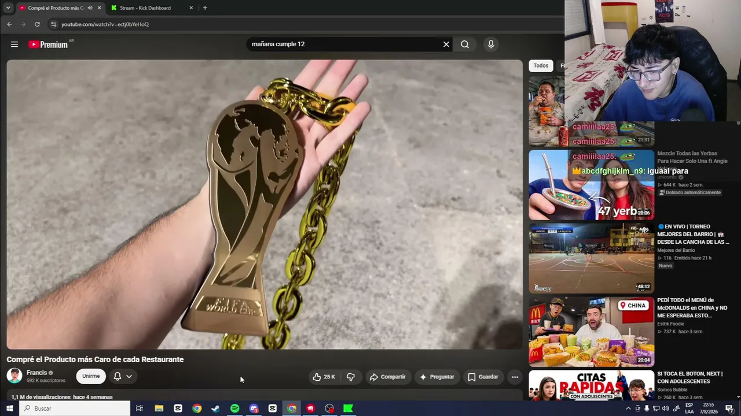Open a new browser tab
Image resolution: width=741 pixels, height=416 pixels.
tap(205, 8)
